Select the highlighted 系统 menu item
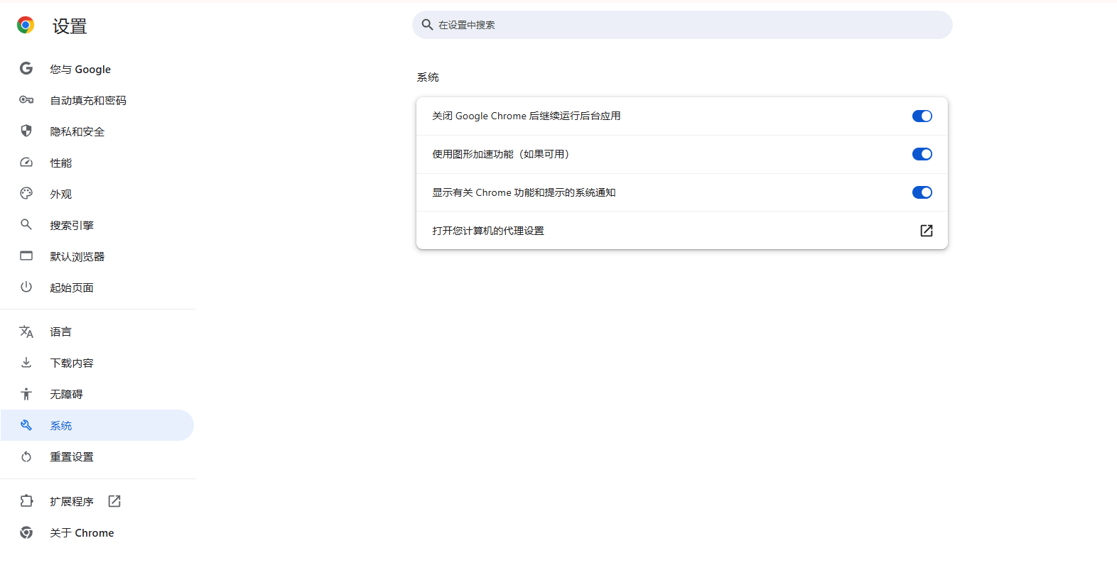 pos(97,425)
